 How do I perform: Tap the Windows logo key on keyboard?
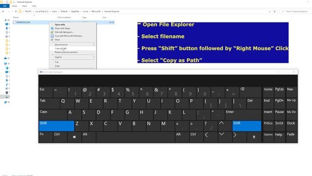tap(74, 137)
